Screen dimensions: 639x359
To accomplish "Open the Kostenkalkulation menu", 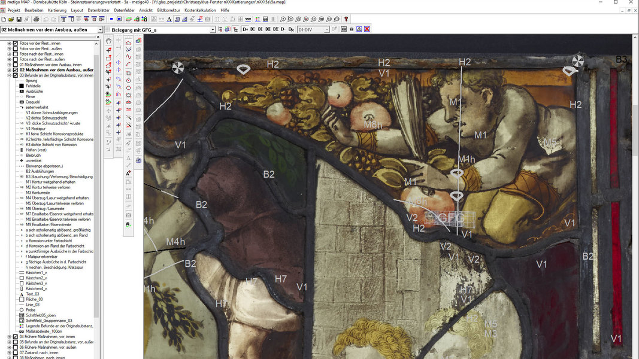I will 200,10.
